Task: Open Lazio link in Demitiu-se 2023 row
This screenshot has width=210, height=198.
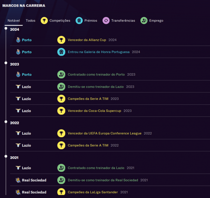Action: [26, 87]
